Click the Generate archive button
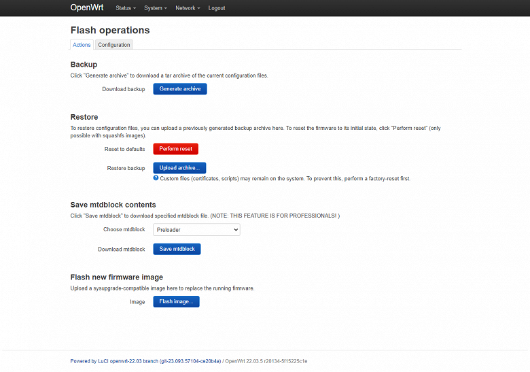 (179, 89)
